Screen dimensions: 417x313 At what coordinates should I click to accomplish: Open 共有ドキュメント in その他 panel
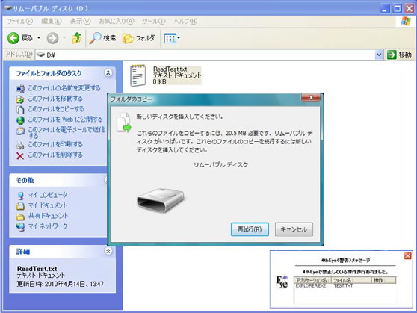tap(48, 216)
